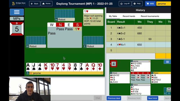Click the webcam video thumbnail

30,89
